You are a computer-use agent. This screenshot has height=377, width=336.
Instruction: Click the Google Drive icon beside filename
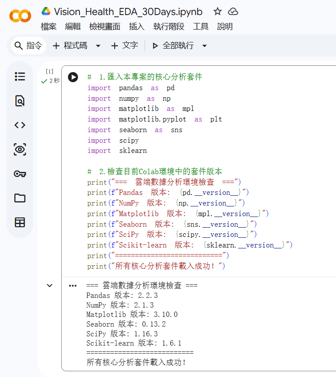(x=46, y=11)
